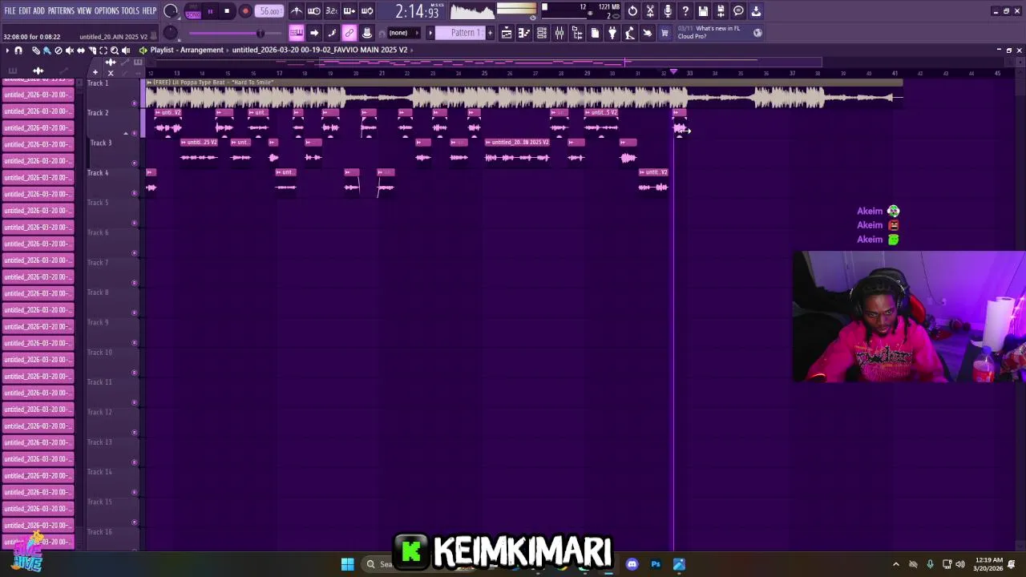
Task: Click the wait-for-input-to-start-playing icon
Action: 314,11
